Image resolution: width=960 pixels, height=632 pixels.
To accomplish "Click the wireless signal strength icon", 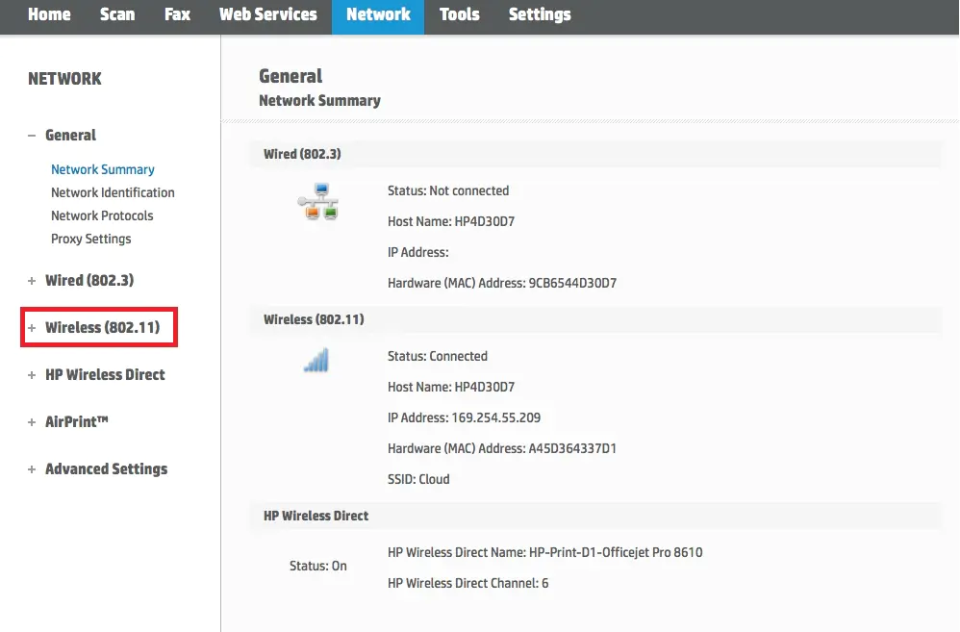I will pos(316,361).
